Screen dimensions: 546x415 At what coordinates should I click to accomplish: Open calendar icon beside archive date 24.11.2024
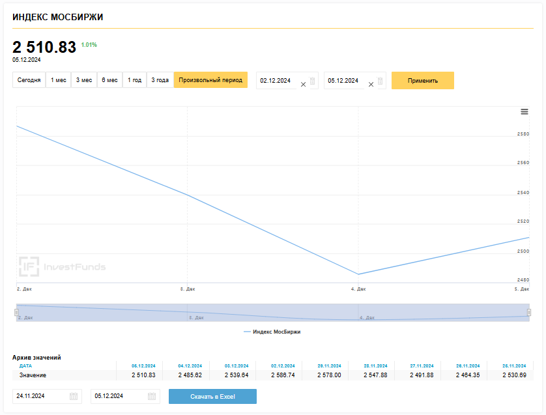click(x=74, y=396)
